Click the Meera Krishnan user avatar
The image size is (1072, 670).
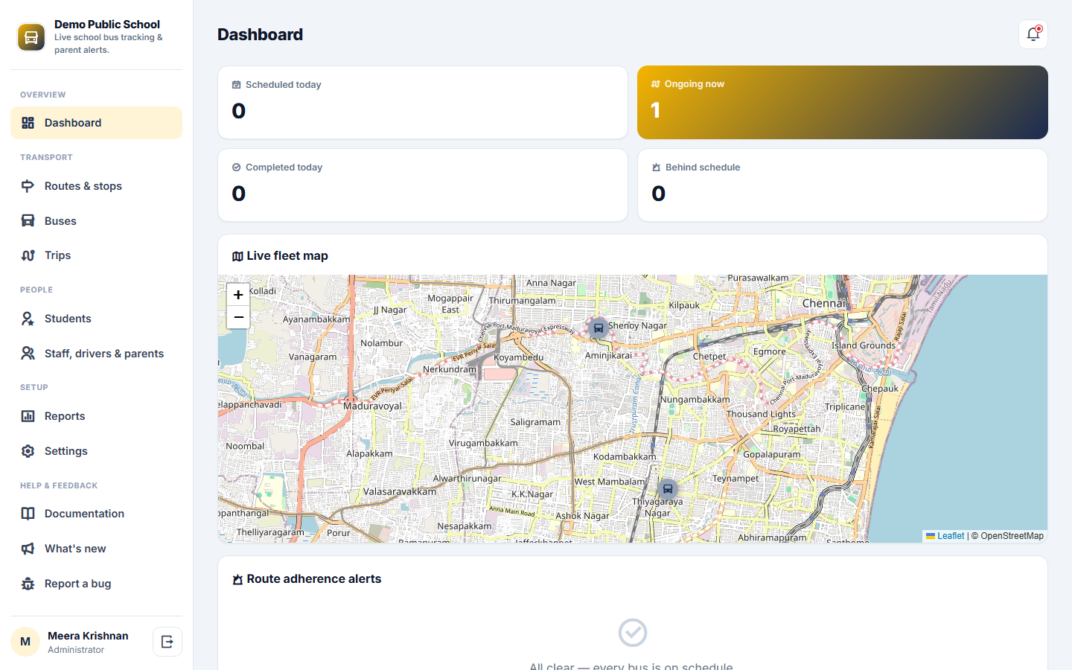(25, 642)
